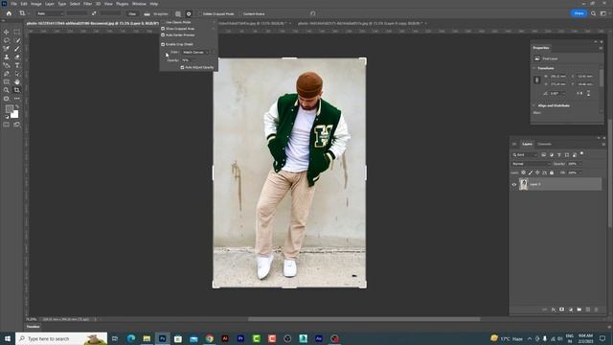Select the Eraser tool
The width and height of the screenshot is (613, 345).
coord(17,57)
